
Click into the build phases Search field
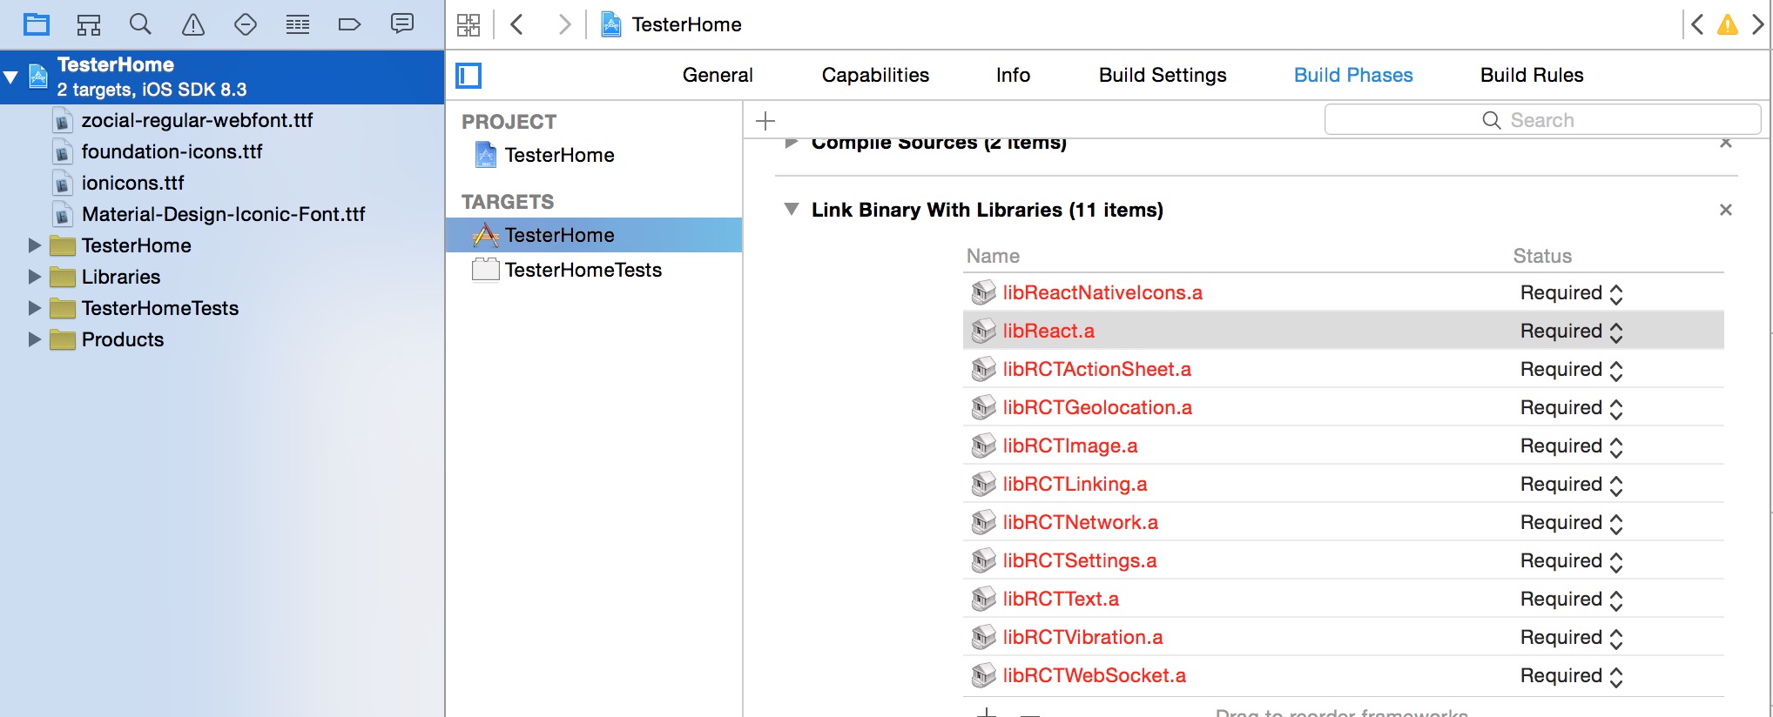pyautogui.click(x=1542, y=120)
